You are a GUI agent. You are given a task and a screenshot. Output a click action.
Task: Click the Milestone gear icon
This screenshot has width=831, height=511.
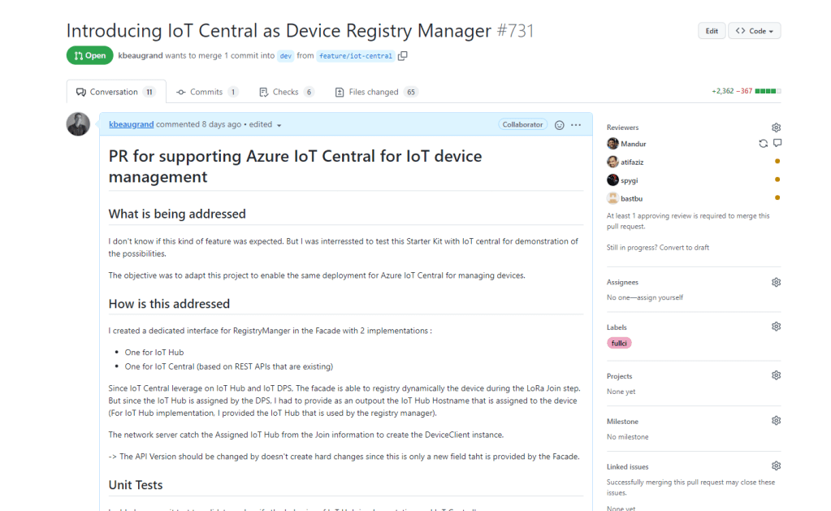coord(776,421)
